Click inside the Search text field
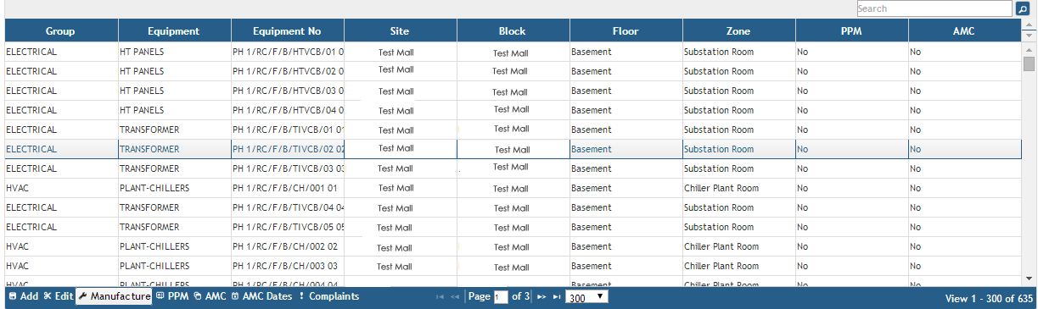The image size is (1038, 309). click(934, 8)
